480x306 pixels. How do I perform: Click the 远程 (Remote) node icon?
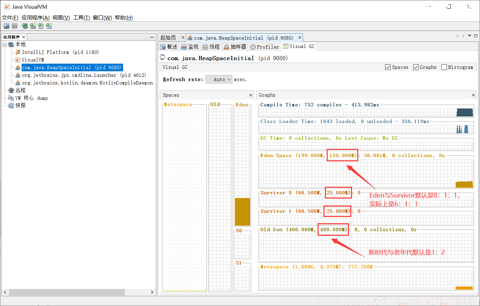11,90
